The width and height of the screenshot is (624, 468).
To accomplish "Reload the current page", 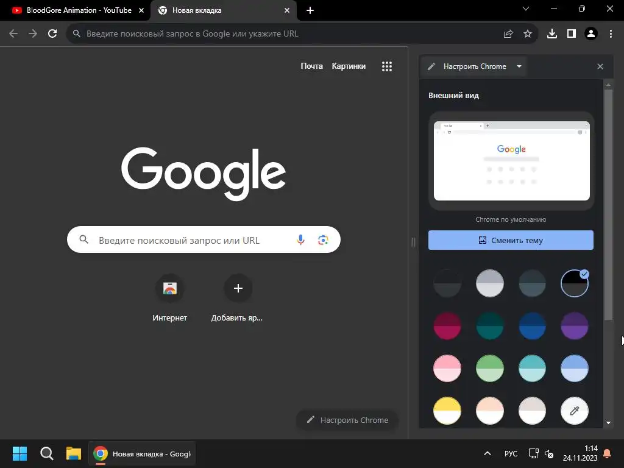I will 52,34.
